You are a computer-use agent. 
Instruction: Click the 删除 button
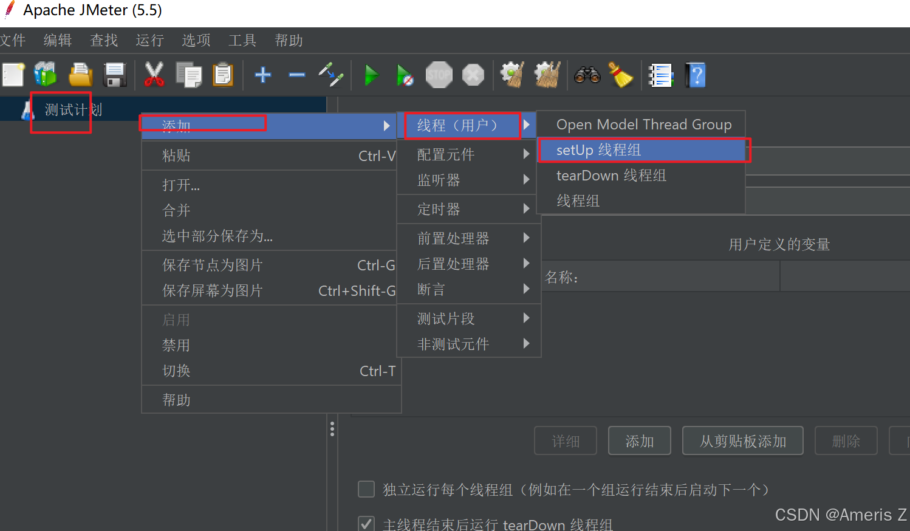point(846,440)
